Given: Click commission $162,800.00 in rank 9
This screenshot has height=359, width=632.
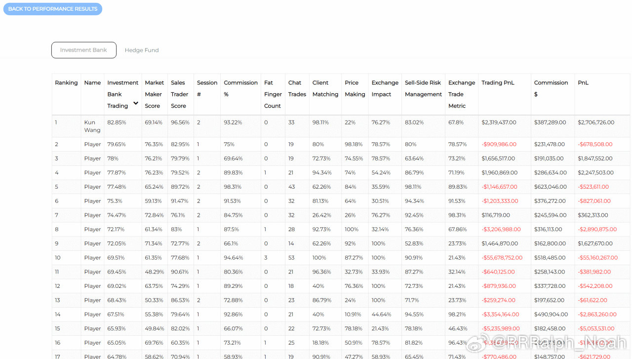Looking at the screenshot, I should pos(550,244).
